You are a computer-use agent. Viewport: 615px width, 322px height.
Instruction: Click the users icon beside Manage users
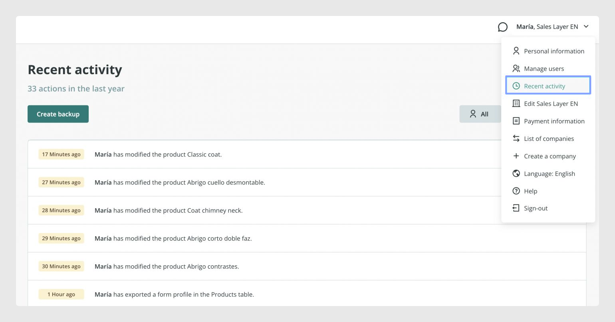click(x=516, y=68)
